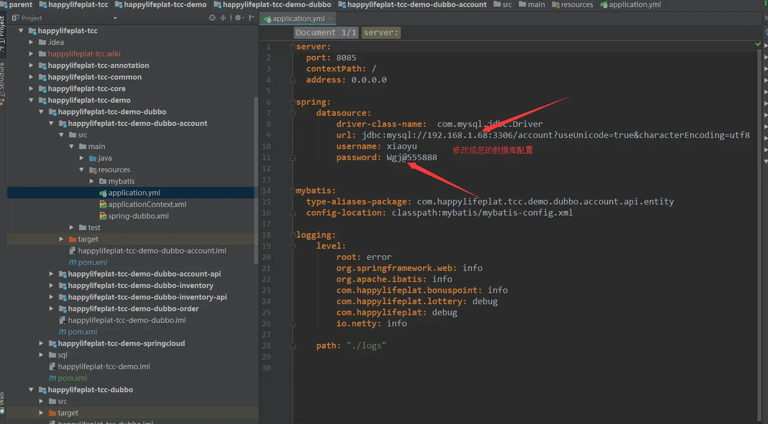Expand the happylifeplat-tcc.wiki folder
This screenshot has width=768, height=424.
pyautogui.click(x=31, y=54)
